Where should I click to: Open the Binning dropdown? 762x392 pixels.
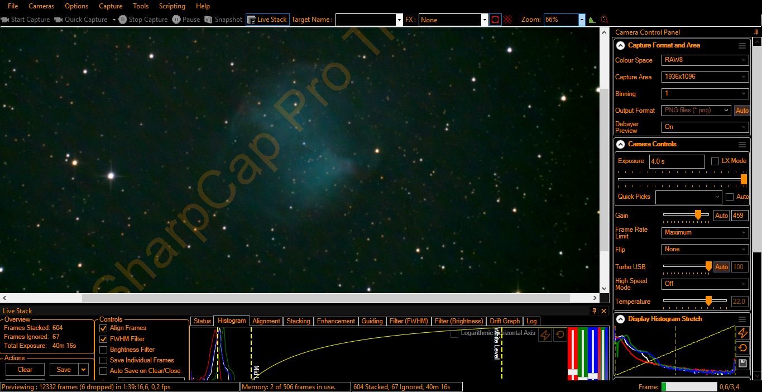(705, 93)
